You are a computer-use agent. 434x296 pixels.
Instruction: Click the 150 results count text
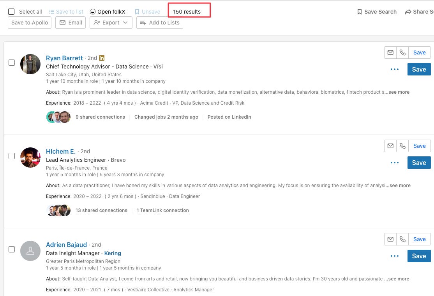click(187, 12)
